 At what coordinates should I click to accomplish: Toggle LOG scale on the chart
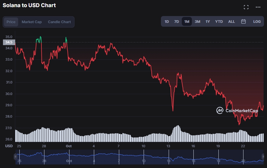(x=257, y=22)
